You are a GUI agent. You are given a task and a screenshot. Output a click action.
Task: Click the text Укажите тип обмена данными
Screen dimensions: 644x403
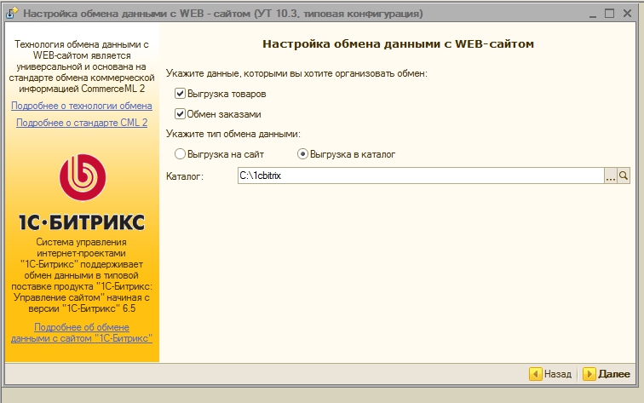[x=233, y=134]
